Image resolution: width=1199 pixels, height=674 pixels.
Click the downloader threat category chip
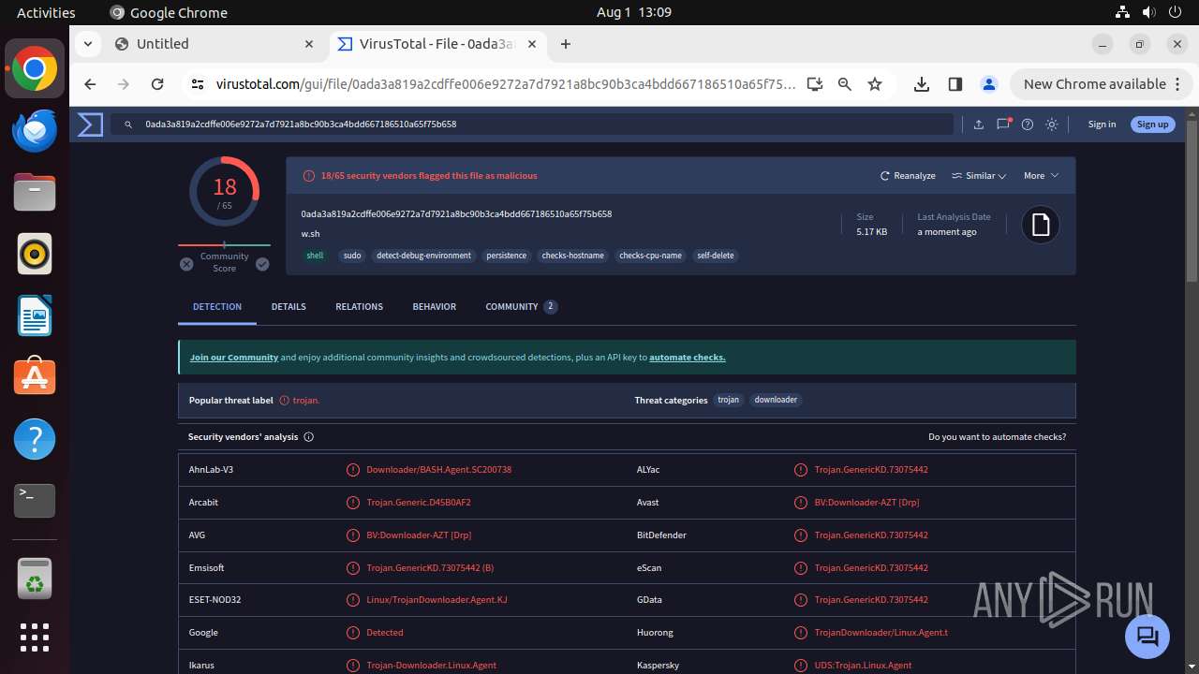777,400
